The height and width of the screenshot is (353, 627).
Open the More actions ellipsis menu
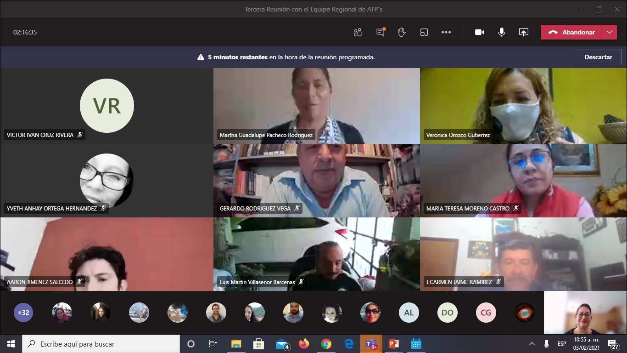click(x=446, y=32)
